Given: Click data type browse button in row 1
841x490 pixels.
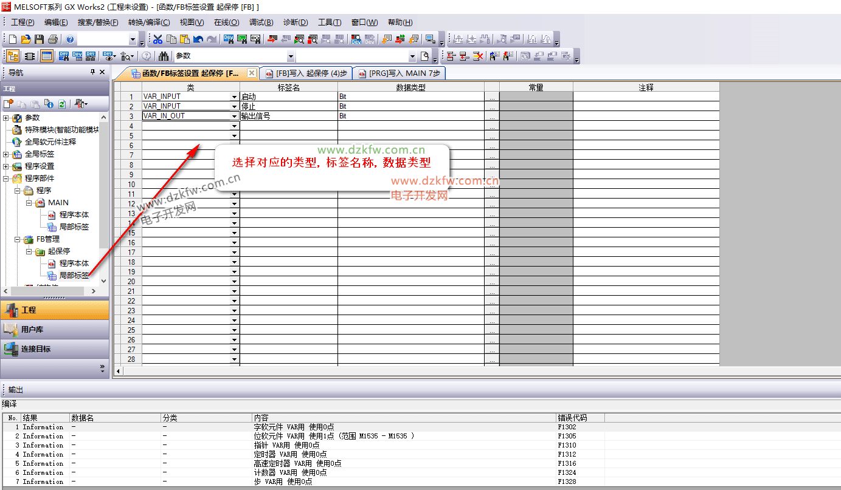Looking at the screenshot, I should (491, 97).
